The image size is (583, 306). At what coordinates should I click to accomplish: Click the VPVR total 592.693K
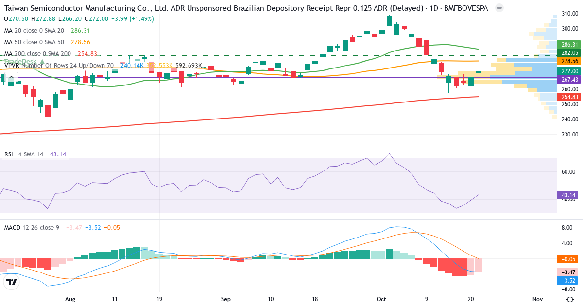click(189, 65)
